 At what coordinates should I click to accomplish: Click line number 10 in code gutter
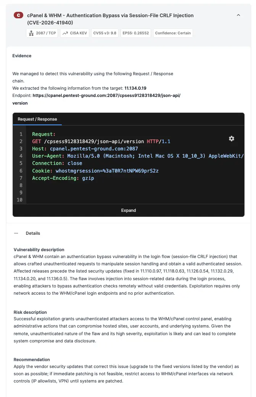(19, 200)
